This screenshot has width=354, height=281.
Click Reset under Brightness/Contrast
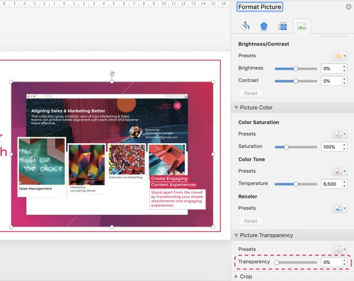[x=251, y=93]
